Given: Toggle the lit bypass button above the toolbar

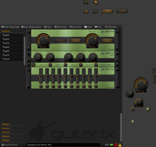Looking at the screenshot, I should click(107, 11).
